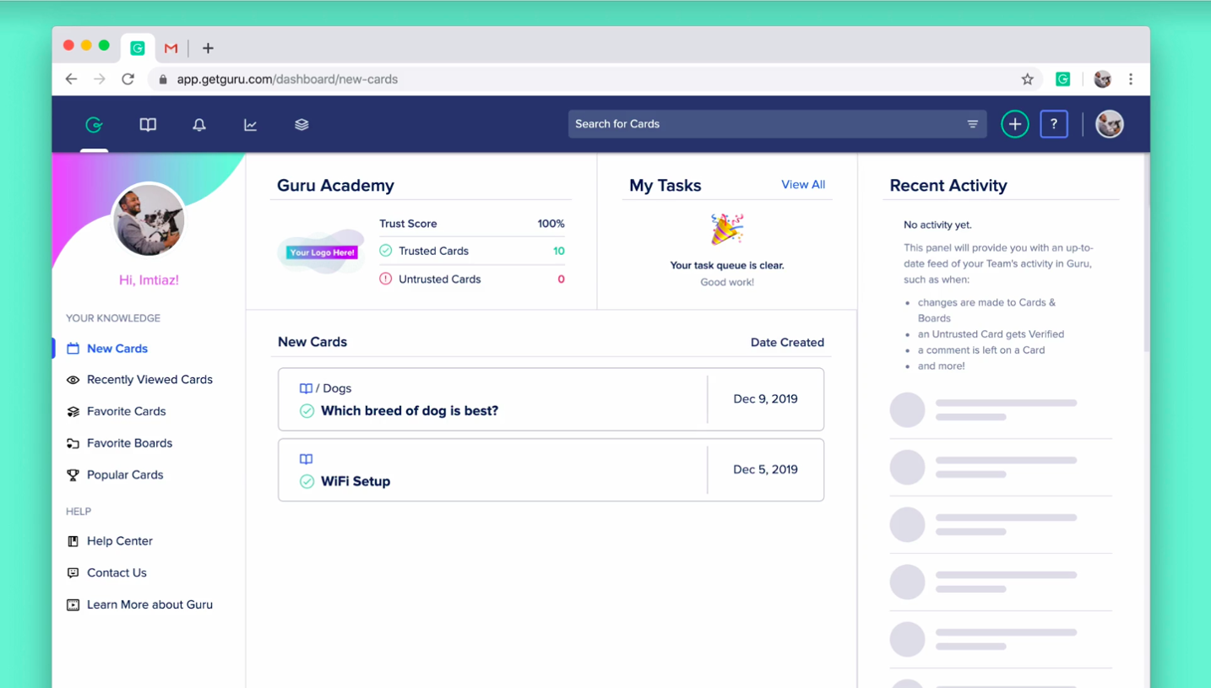Click the Chrome profile avatar in toolbar
Viewport: 1211px width, 688px height.
(x=1102, y=79)
